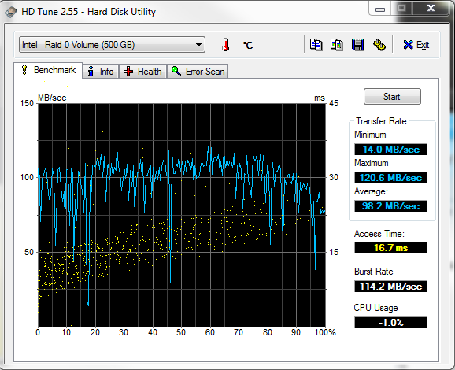Click the thermometer temperature icon
The image size is (455, 370).
(x=225, y=45)
